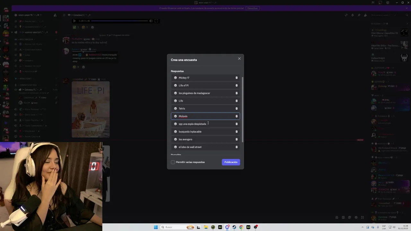Add emoji to los pinguinos de madagascar
This screenshot has height=231, width=411.
click(175, 93)
